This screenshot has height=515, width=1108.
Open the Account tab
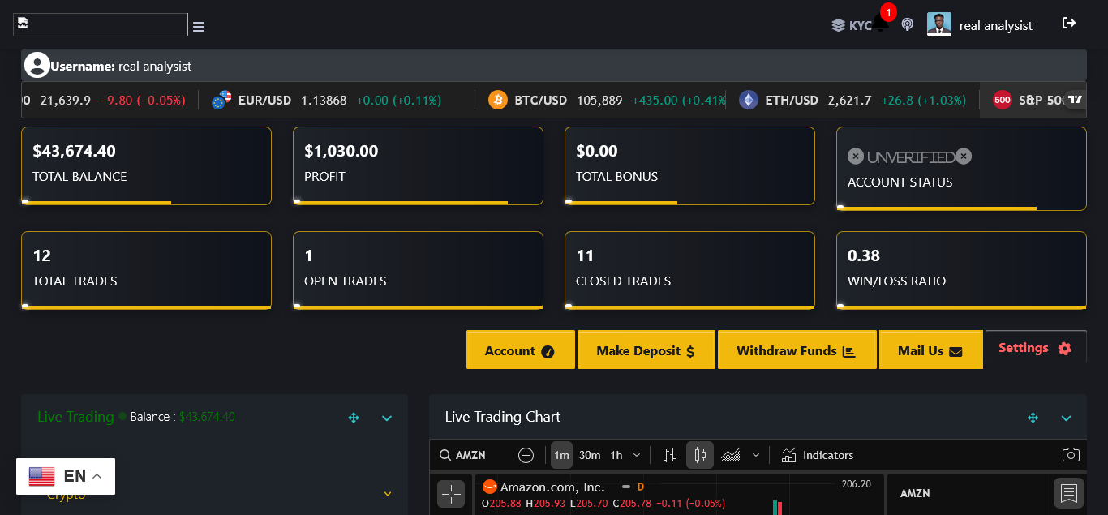point(521,350)
